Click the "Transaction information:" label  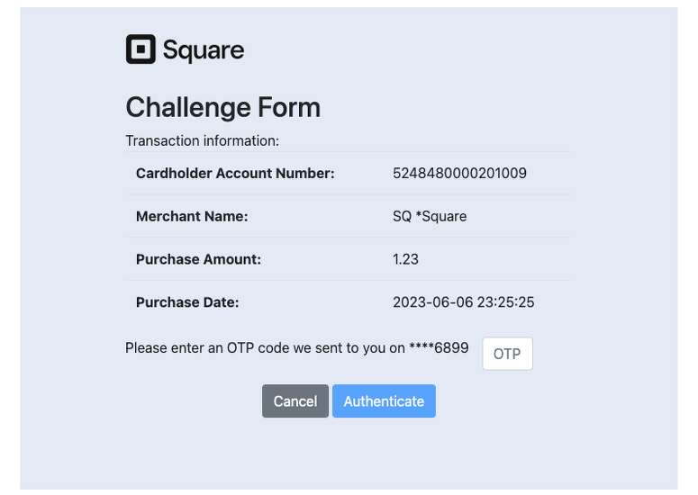(203, 141)
